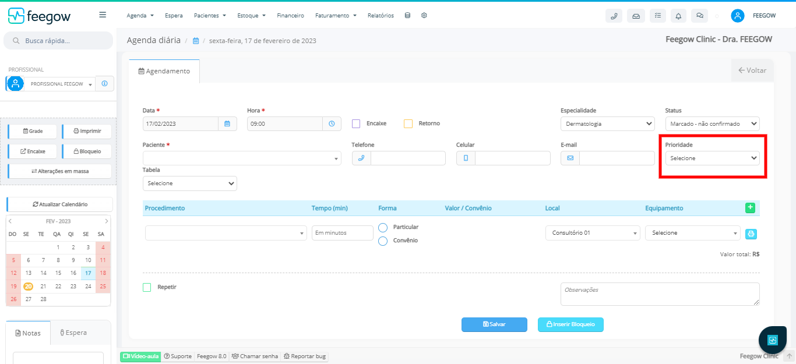Open the Tabela Selecione dropdown
The width and height of the screenshot is (796, 364).
pyautogui.click(x=190, y=183)
